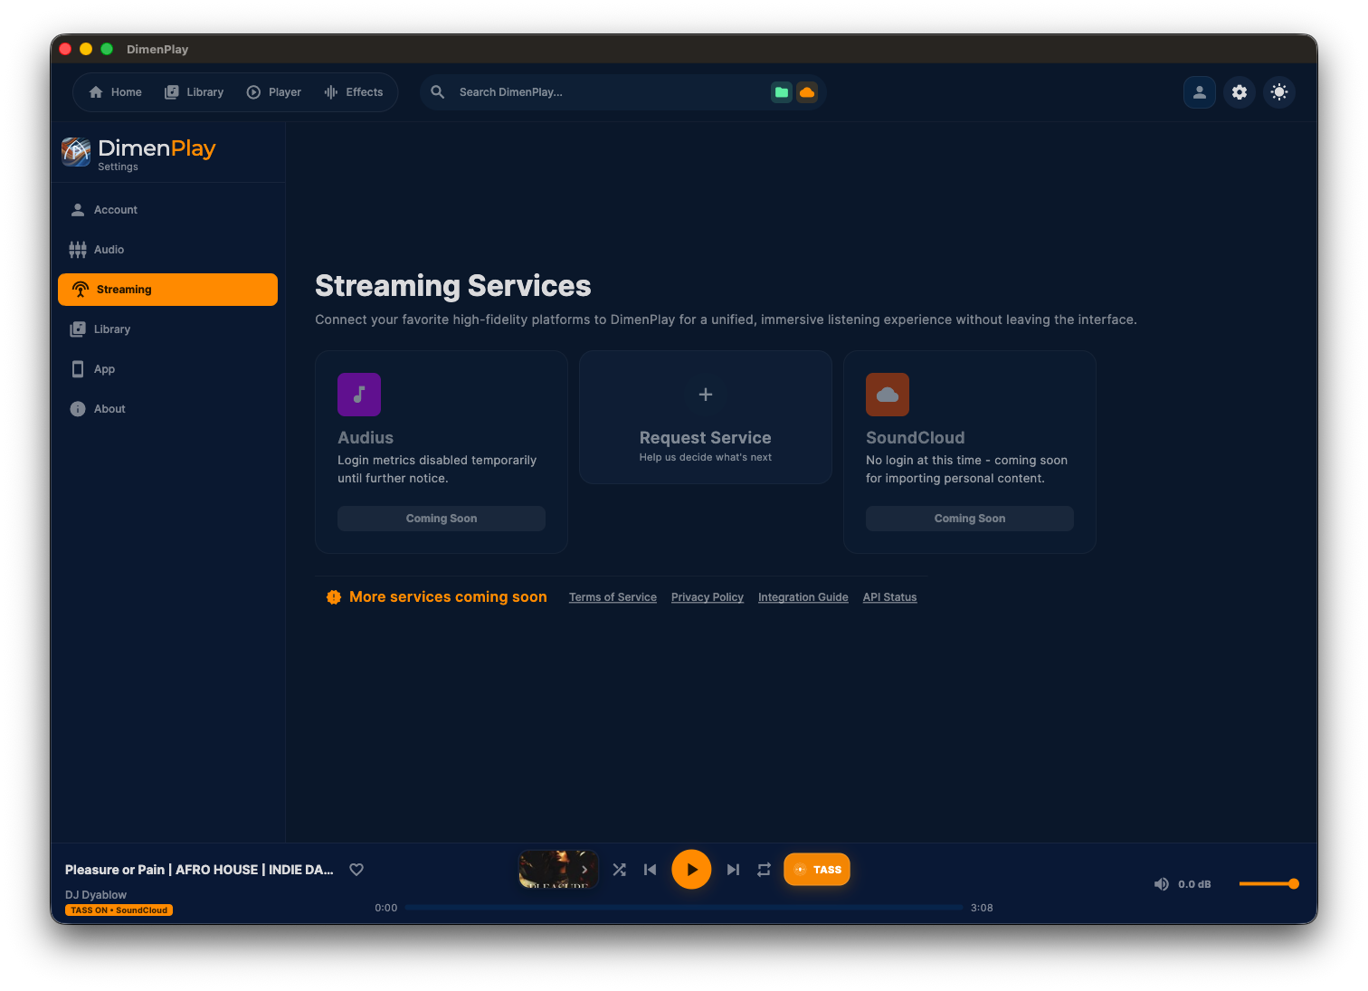Click the track progress bar
The height and width of the screenshot is (991, 1368).
click(684, 907)
